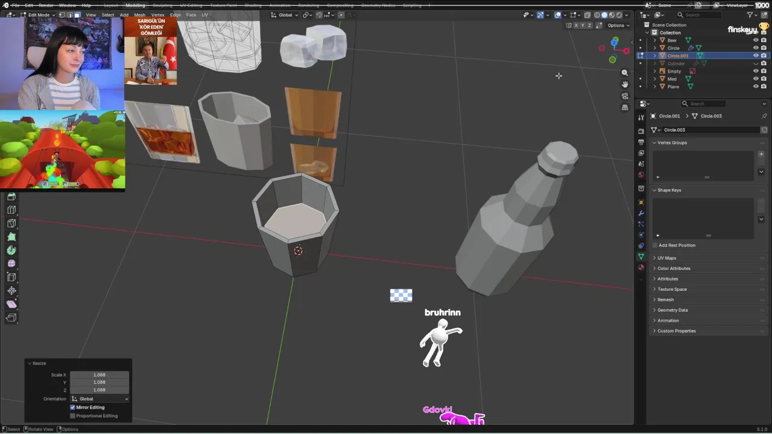The image size is (772, 434).
Task: Switch to material preview shading
Action: point(612,14)
